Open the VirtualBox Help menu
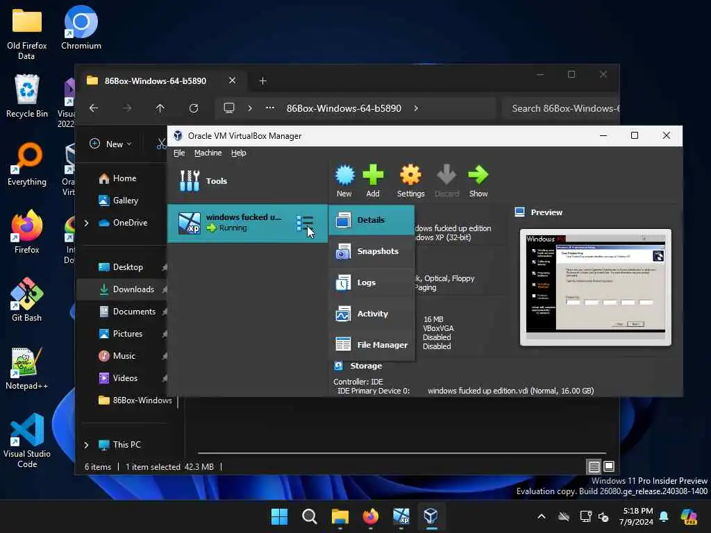The height and width of the screenshot is (533, 711). (x=239, y=153)
